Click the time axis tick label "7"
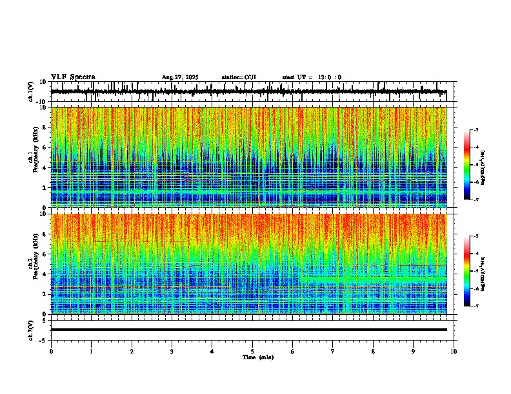Image resolution: width=511 pixels, height=394 pixels. pyautogui.click(x=333, y=352)
